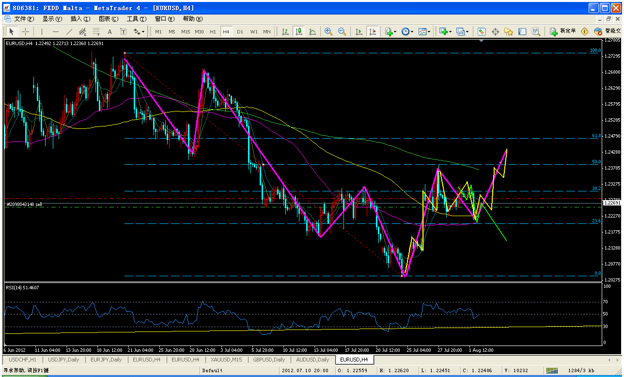
Task: Switch to the XAUUSD,M15 chart tab
Action: tap(226, 360)
